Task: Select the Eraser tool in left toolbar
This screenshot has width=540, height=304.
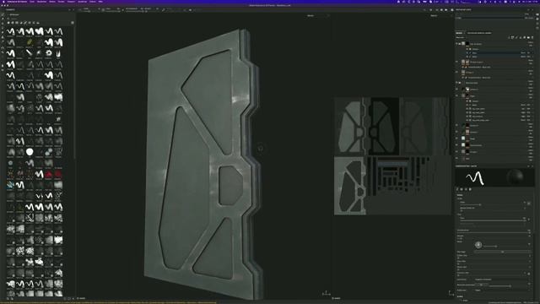Action: [x=3, y=19]
